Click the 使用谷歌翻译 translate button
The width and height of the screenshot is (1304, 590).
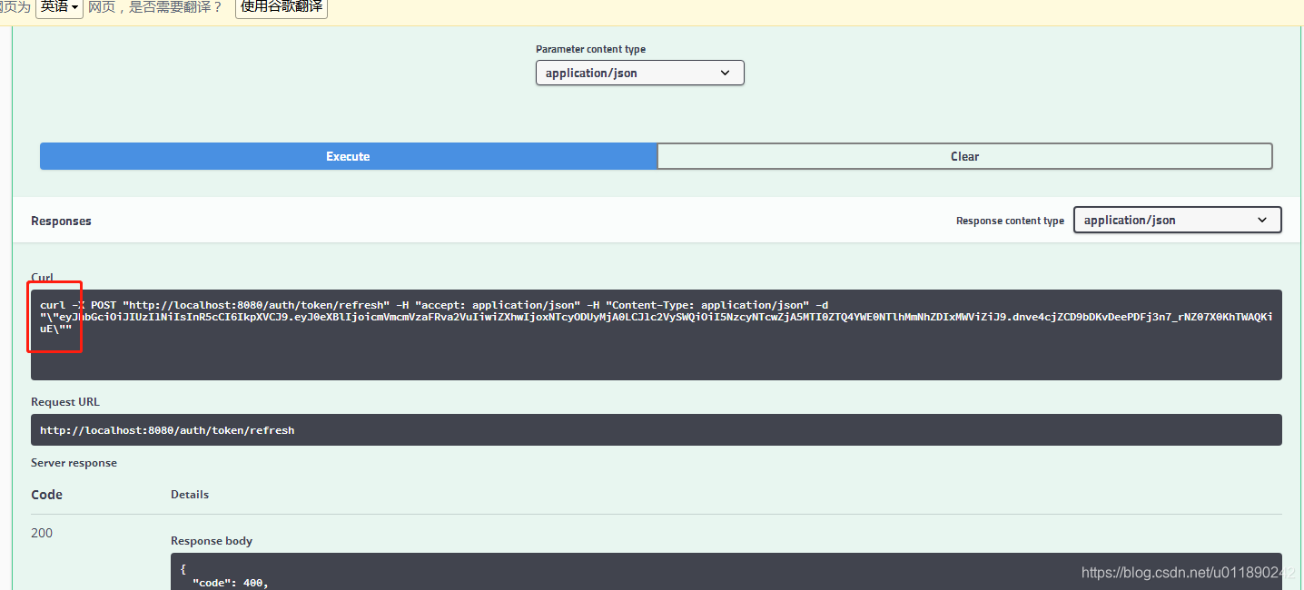tap(282, 7)
